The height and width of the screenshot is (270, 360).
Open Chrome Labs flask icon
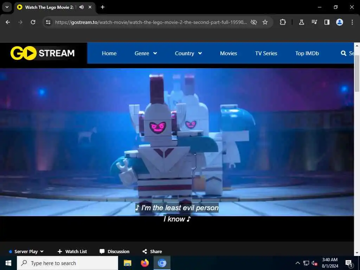tap(301, 22)
